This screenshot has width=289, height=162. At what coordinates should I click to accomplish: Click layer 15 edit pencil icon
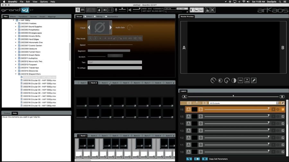(283, 116)
